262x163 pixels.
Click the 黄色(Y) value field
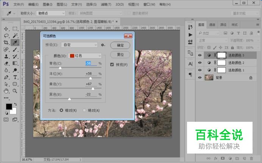coord(91,84)
